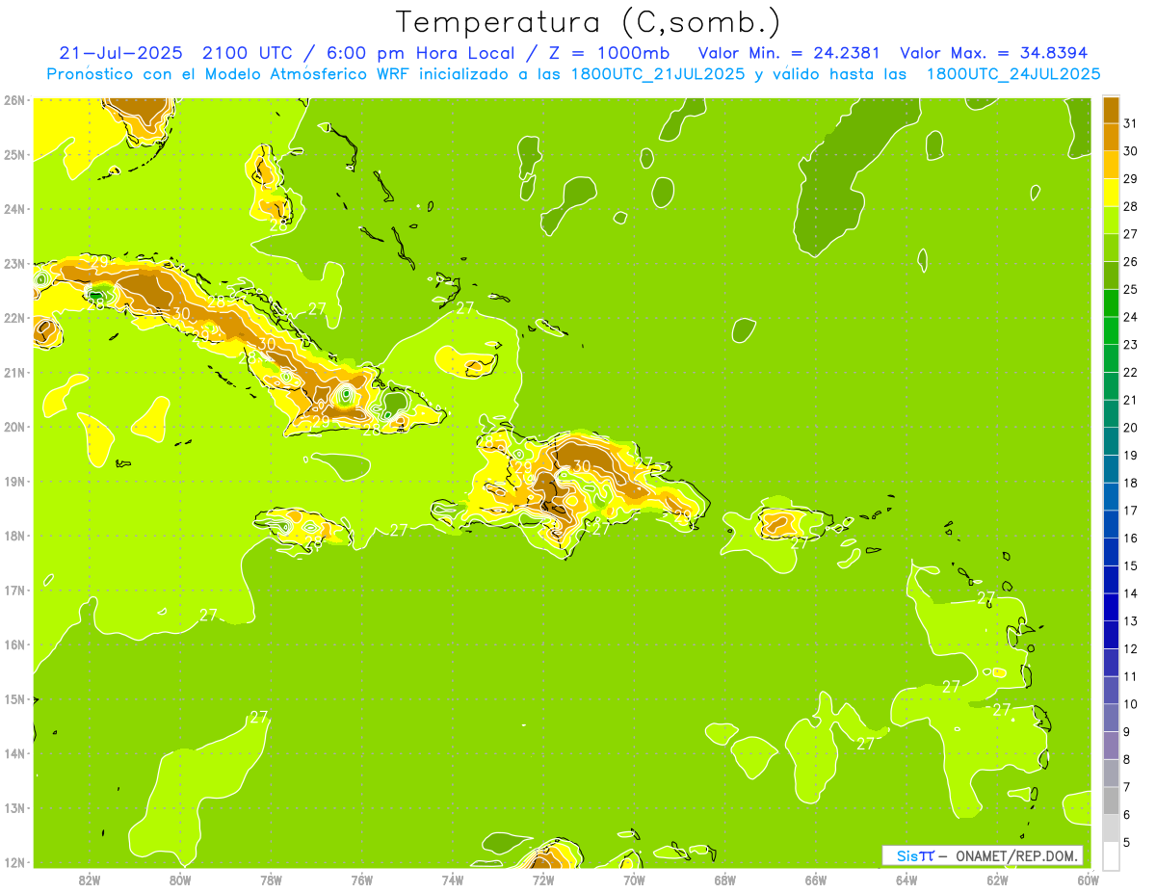Click the purple swatch between legend 8 and 9
Screen dimensions: 1156x893
[1111, 746]
